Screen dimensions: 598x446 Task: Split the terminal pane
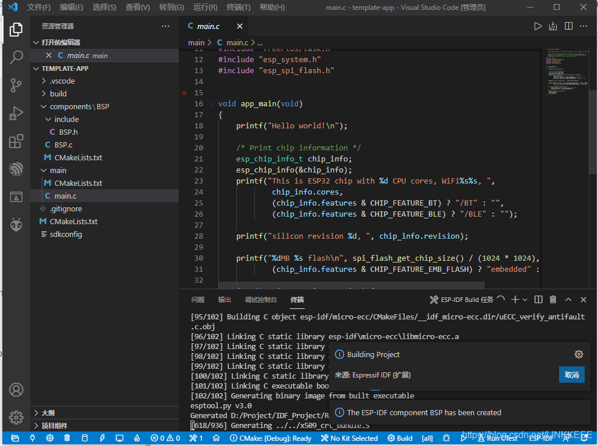click(538, 300)
